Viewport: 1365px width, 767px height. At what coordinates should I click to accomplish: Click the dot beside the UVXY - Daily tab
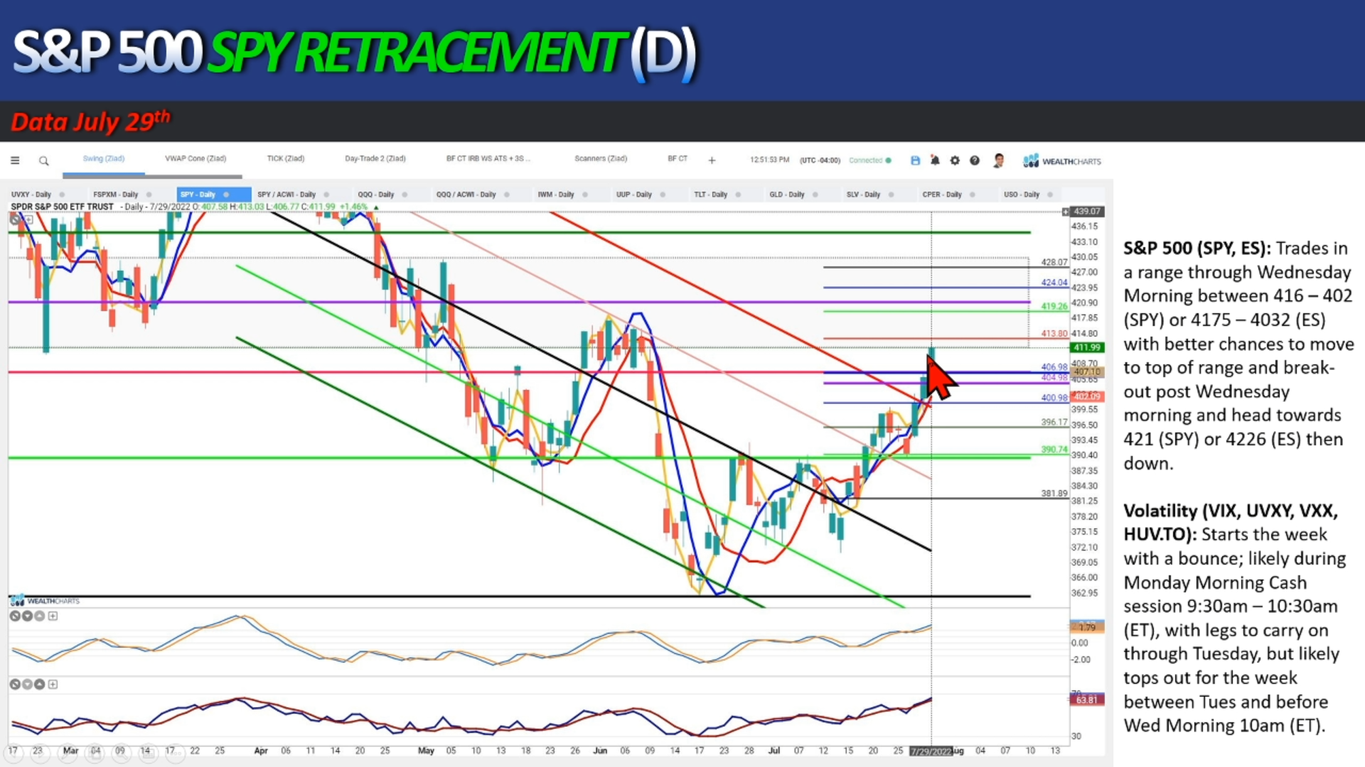[63, 195]
